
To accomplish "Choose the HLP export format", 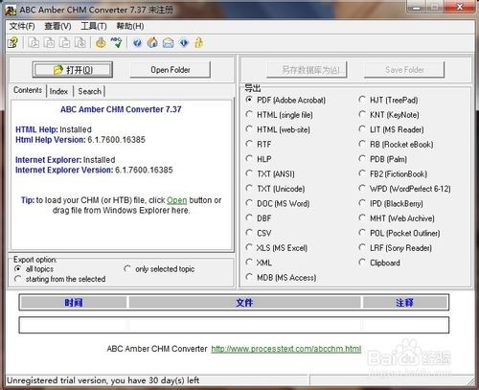I will click(259, 159).
